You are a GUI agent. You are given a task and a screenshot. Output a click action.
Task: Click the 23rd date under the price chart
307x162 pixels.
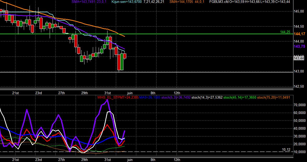pos(38,93)
